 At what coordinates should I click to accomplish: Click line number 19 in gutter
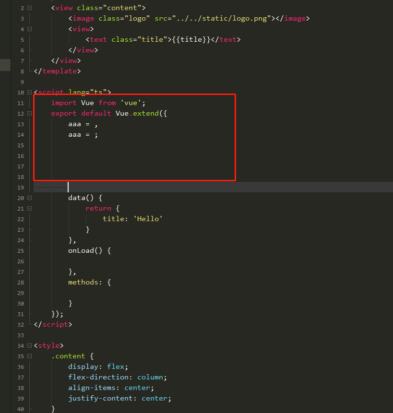[21, 188]
